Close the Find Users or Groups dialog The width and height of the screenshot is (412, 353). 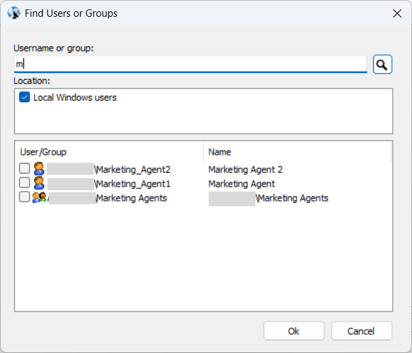click(x=396, y=13)
